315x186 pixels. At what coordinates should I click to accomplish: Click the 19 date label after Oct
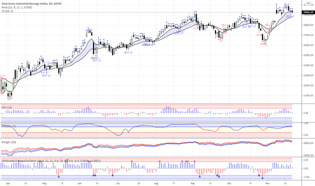click(x=250, y=183)
